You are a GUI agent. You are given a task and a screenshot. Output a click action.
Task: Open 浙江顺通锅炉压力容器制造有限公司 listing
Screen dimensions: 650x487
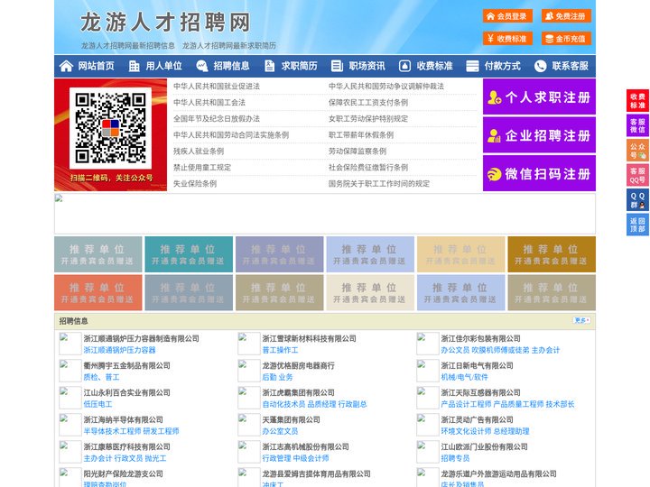click(x=142, y=338)
